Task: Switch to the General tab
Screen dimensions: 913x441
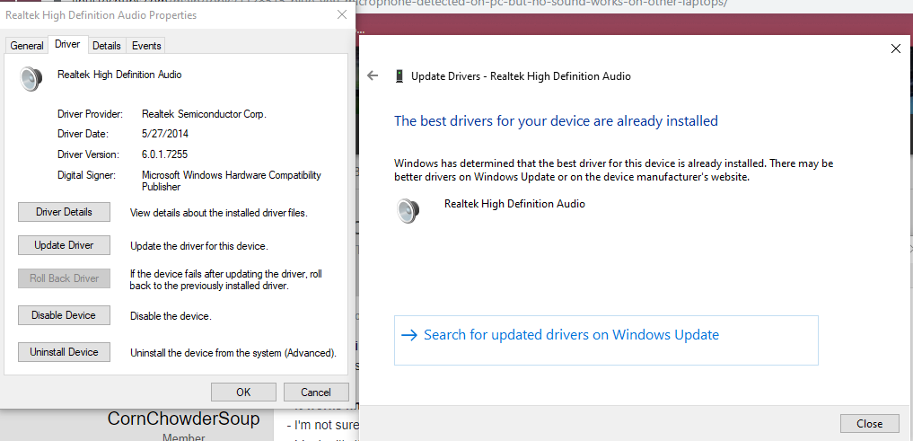Action: click(x=27, y=46)
